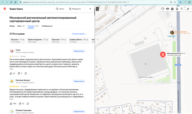Viewport: 192px width, 114px height.
Task: Click site info icon in address bar
Action: pyautogui.click(x=21, y=2)
